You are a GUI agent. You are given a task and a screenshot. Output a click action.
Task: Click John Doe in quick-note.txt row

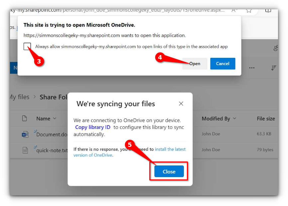click(211, 150)
